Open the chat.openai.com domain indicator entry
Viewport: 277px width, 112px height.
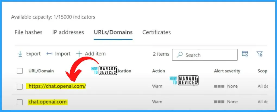[48, 102]
